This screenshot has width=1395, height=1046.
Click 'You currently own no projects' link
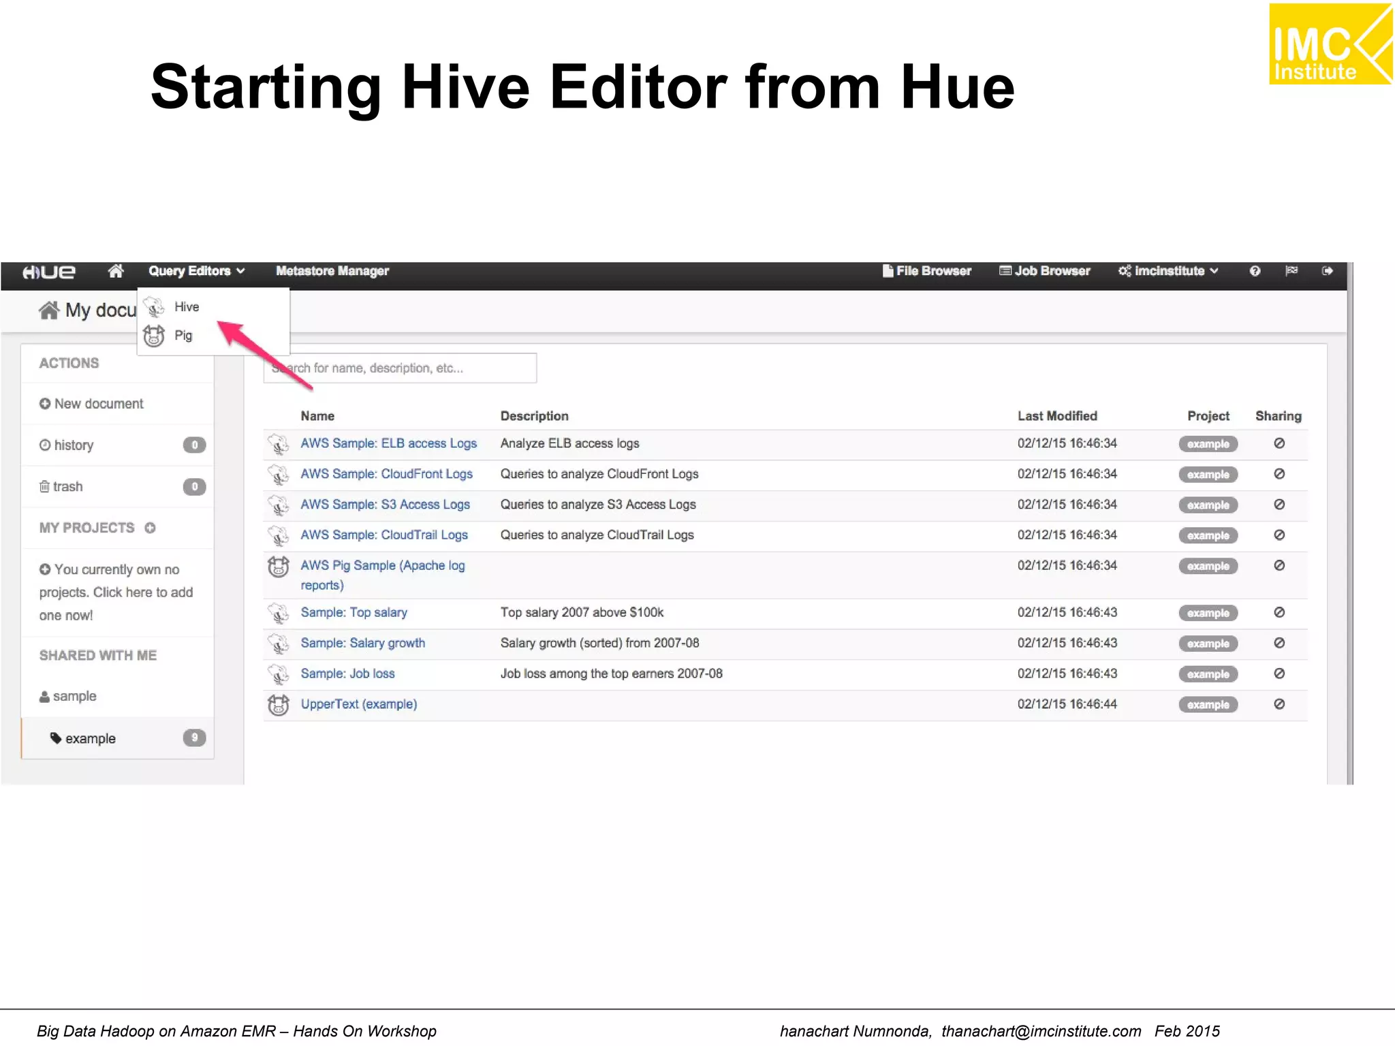pos(116,592)
